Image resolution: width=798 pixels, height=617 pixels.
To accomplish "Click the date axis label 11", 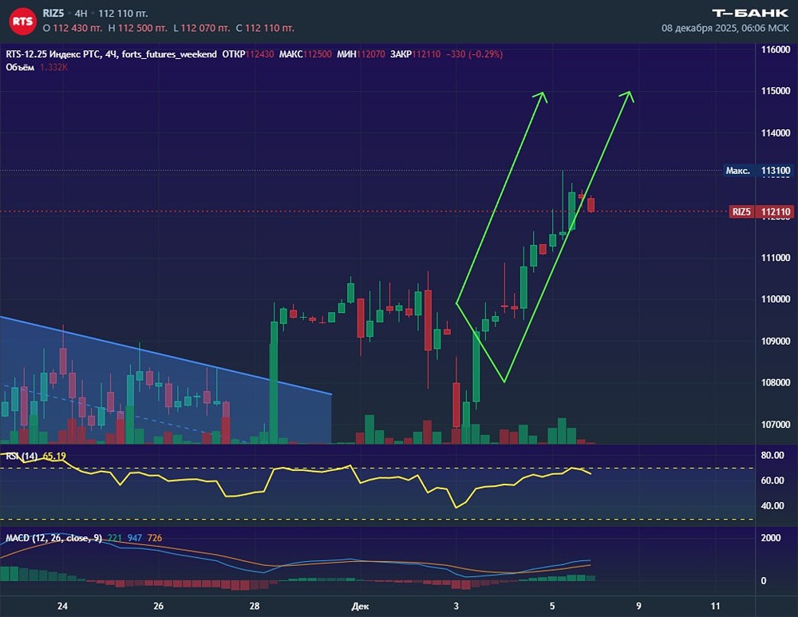I will (716, 606).
